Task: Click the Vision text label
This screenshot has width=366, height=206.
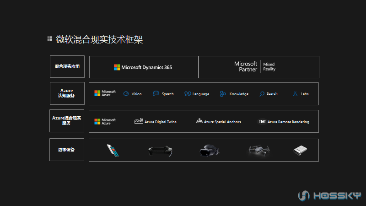Action: (136, 94)
